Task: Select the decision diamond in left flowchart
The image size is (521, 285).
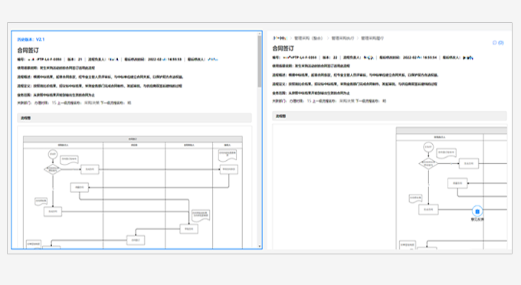Action: click(53, 169)
